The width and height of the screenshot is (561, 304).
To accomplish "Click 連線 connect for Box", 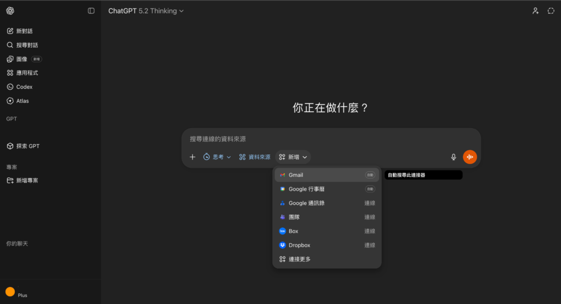I will [370, 231].
